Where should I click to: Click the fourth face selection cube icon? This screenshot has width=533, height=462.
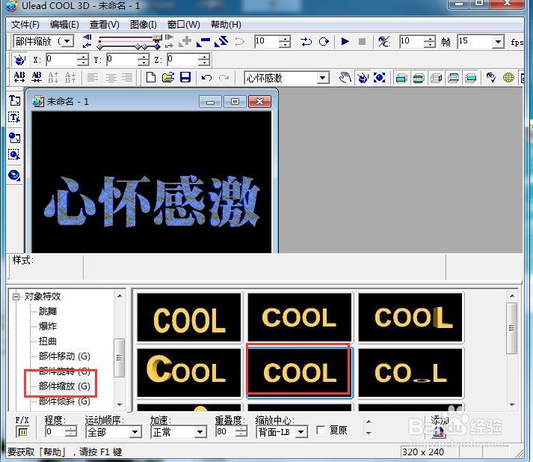[x=453, y=79]
